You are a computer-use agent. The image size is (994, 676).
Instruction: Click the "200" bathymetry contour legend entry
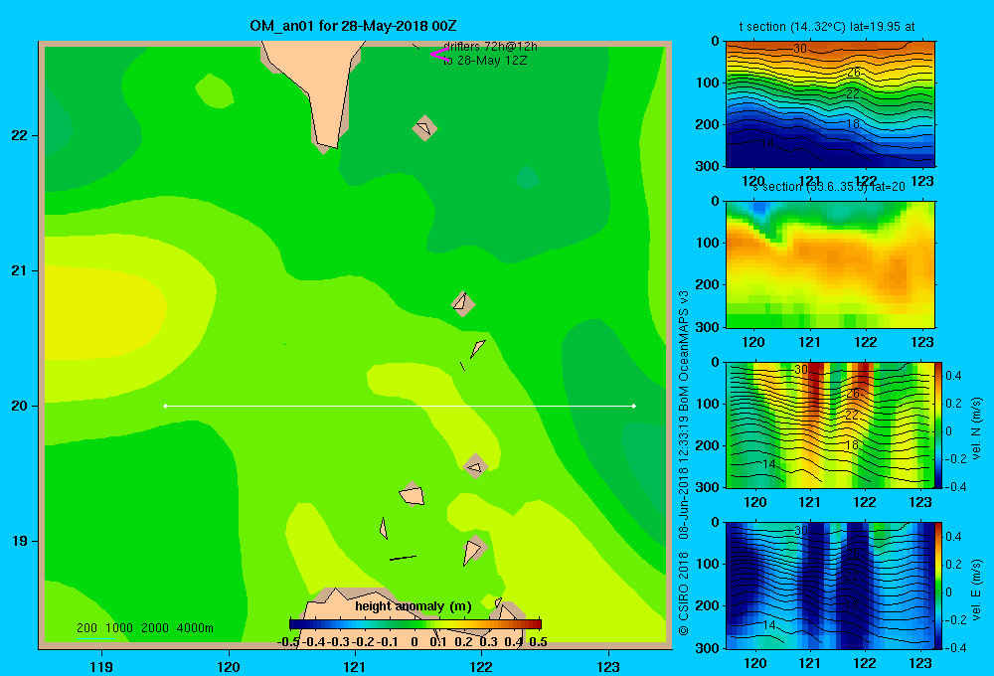[x=86, y=628]
